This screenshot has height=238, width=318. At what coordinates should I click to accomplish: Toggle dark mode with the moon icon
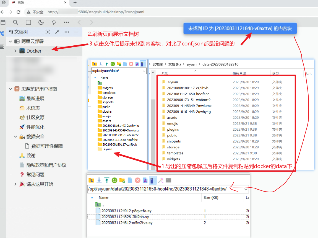point(41,22)
